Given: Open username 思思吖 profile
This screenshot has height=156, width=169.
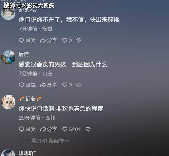Looking at the screenshot, I should (27, 153).
